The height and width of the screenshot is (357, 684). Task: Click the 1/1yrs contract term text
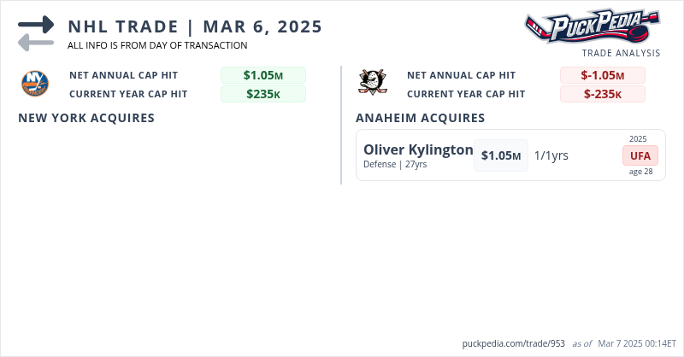551,155
